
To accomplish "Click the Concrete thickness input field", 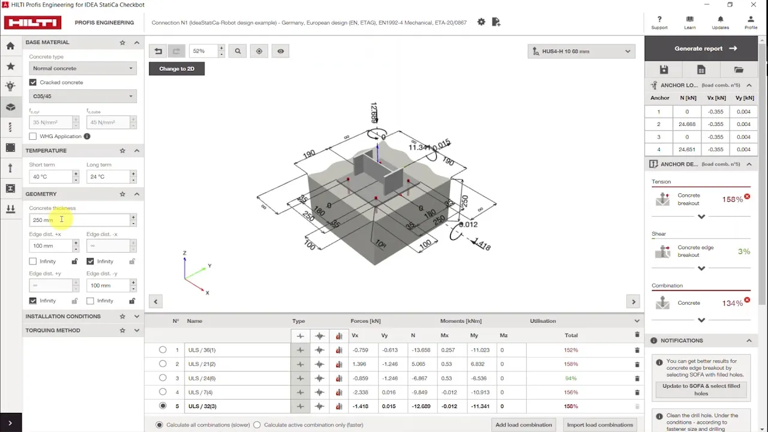I will [x=79, y=220].
